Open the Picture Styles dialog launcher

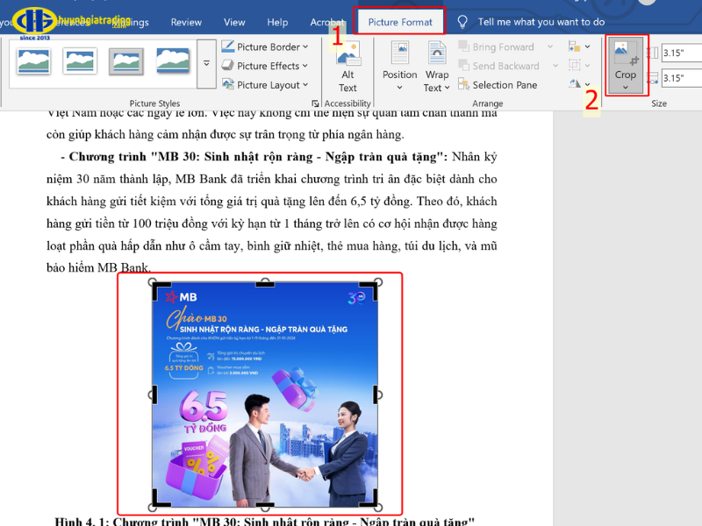coord(315,103)
